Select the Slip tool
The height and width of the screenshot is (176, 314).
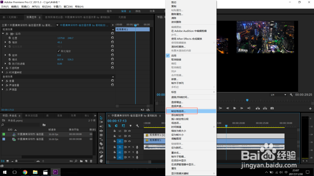[x=101, y=148]
